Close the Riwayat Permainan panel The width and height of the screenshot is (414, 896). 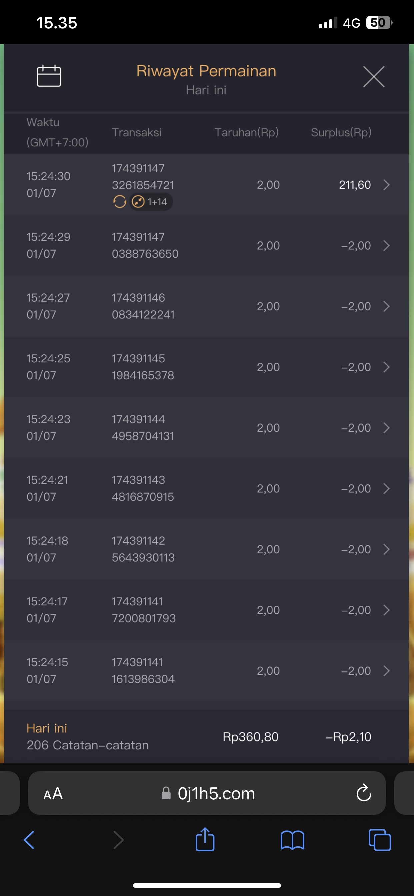click(374, 77)
